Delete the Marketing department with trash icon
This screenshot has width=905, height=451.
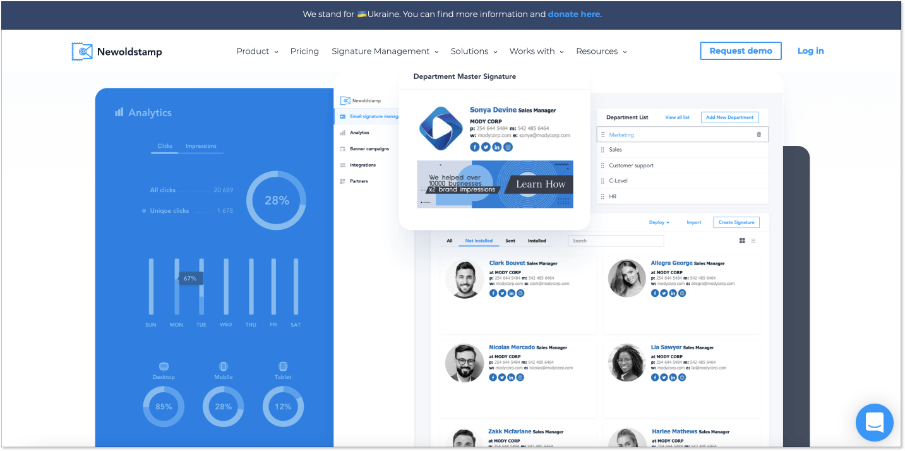(x=758, y=135)
